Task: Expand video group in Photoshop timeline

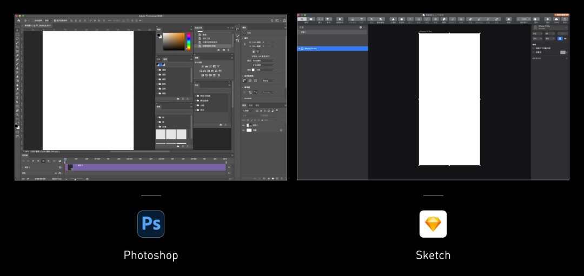Action: [x=23, y=167]
